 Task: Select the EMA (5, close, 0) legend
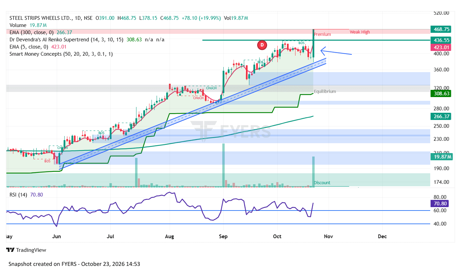(x=38, y=47)
